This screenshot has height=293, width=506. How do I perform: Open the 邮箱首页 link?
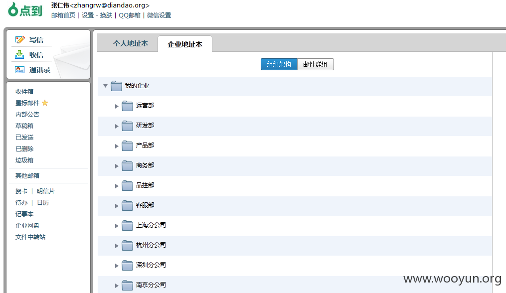click(63, 15)
